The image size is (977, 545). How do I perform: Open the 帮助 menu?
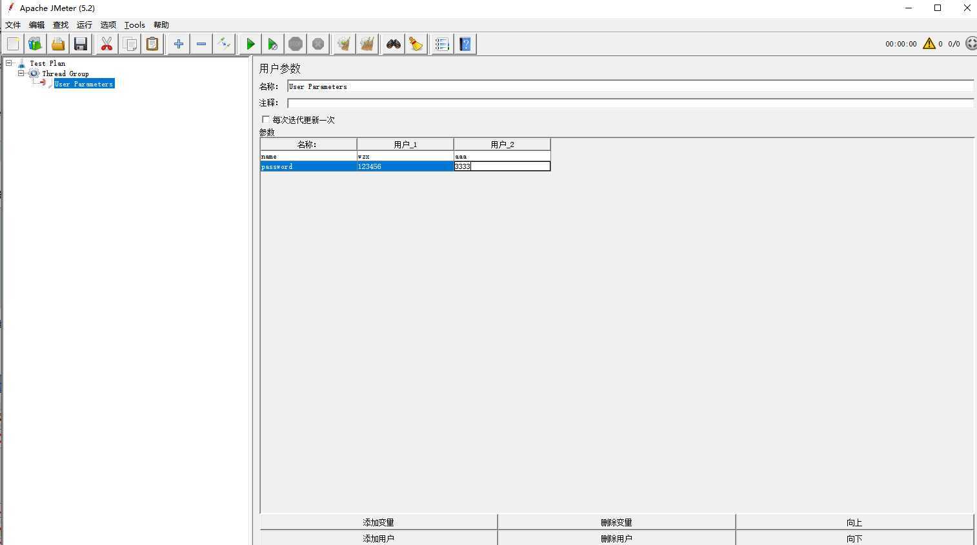point(161,25)
